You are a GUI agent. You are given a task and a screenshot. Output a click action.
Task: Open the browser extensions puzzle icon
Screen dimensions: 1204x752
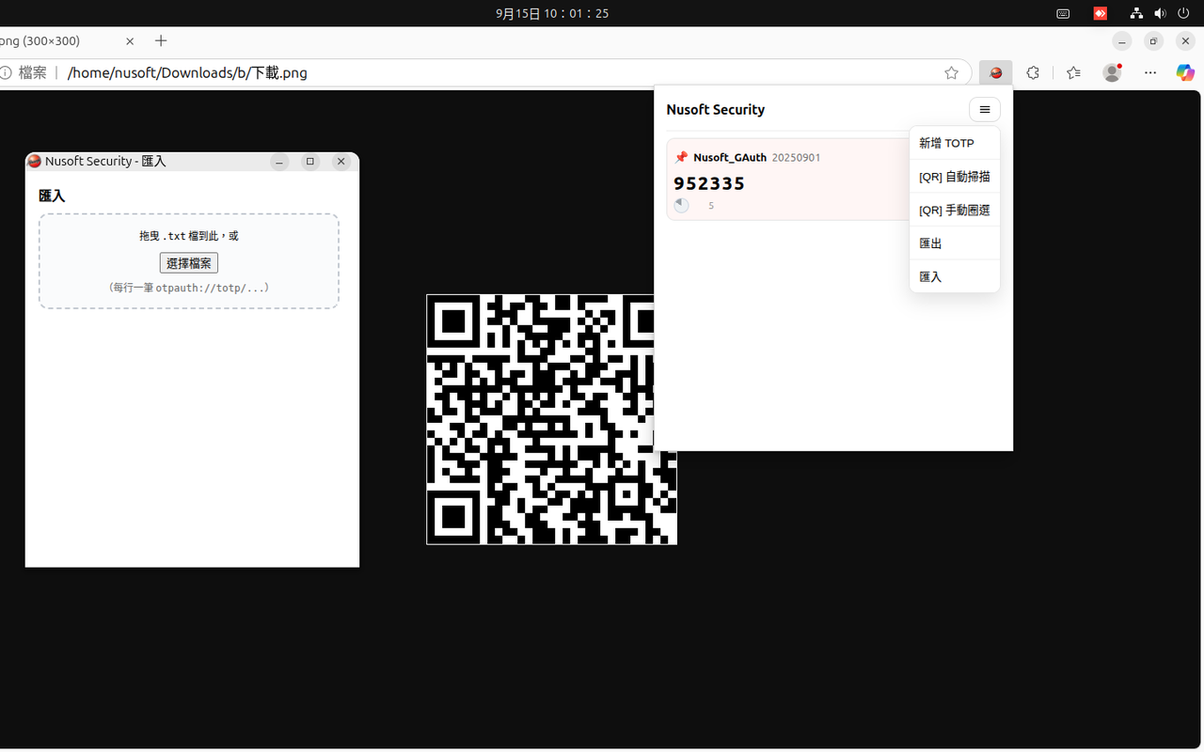tap(1033, 72)
